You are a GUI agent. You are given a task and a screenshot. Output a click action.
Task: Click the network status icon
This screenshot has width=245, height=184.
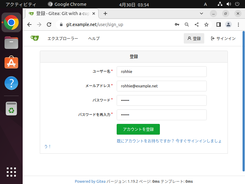[220, 4]
